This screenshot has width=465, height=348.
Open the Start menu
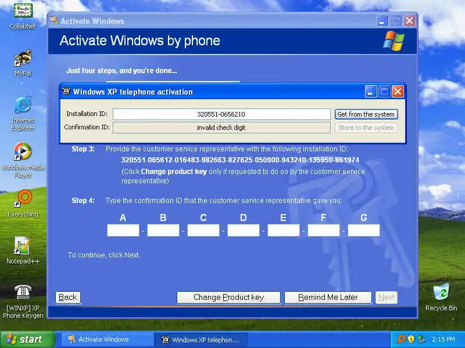coord(27,339)
